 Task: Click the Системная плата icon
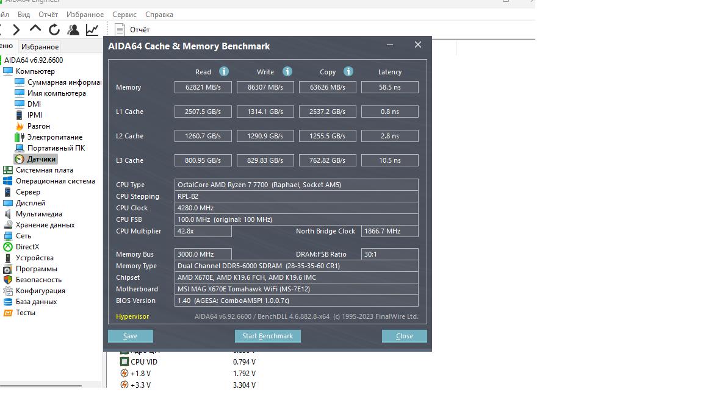tap(8, 170)
